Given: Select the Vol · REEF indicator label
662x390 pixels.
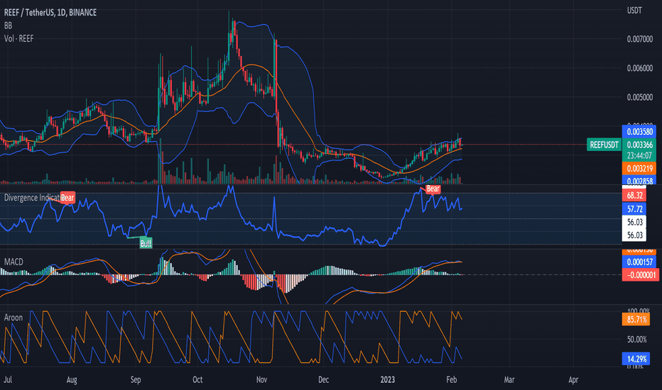Looking at the screenshot, I should [x=18, y=39].
